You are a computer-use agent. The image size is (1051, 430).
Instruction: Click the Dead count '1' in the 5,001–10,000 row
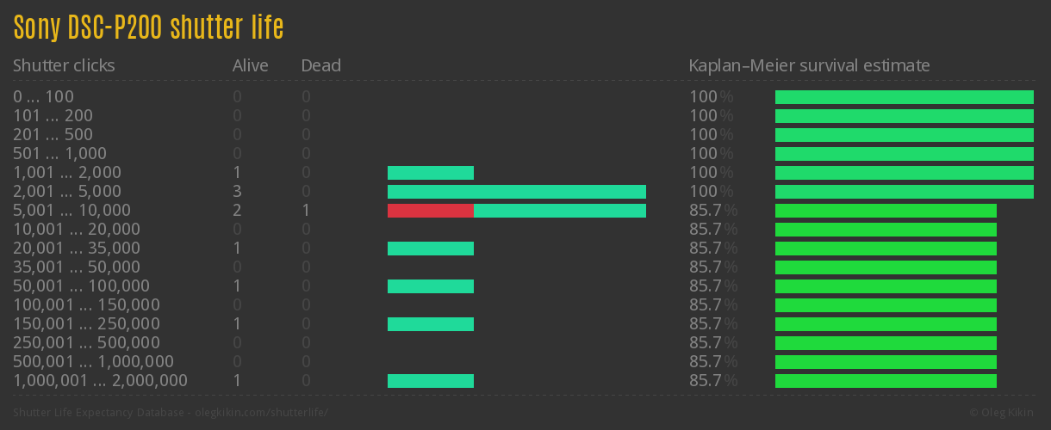[x=306, y=211]
